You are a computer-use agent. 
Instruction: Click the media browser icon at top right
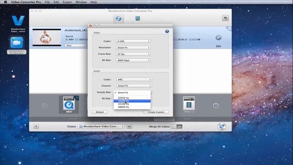[225, 18]
